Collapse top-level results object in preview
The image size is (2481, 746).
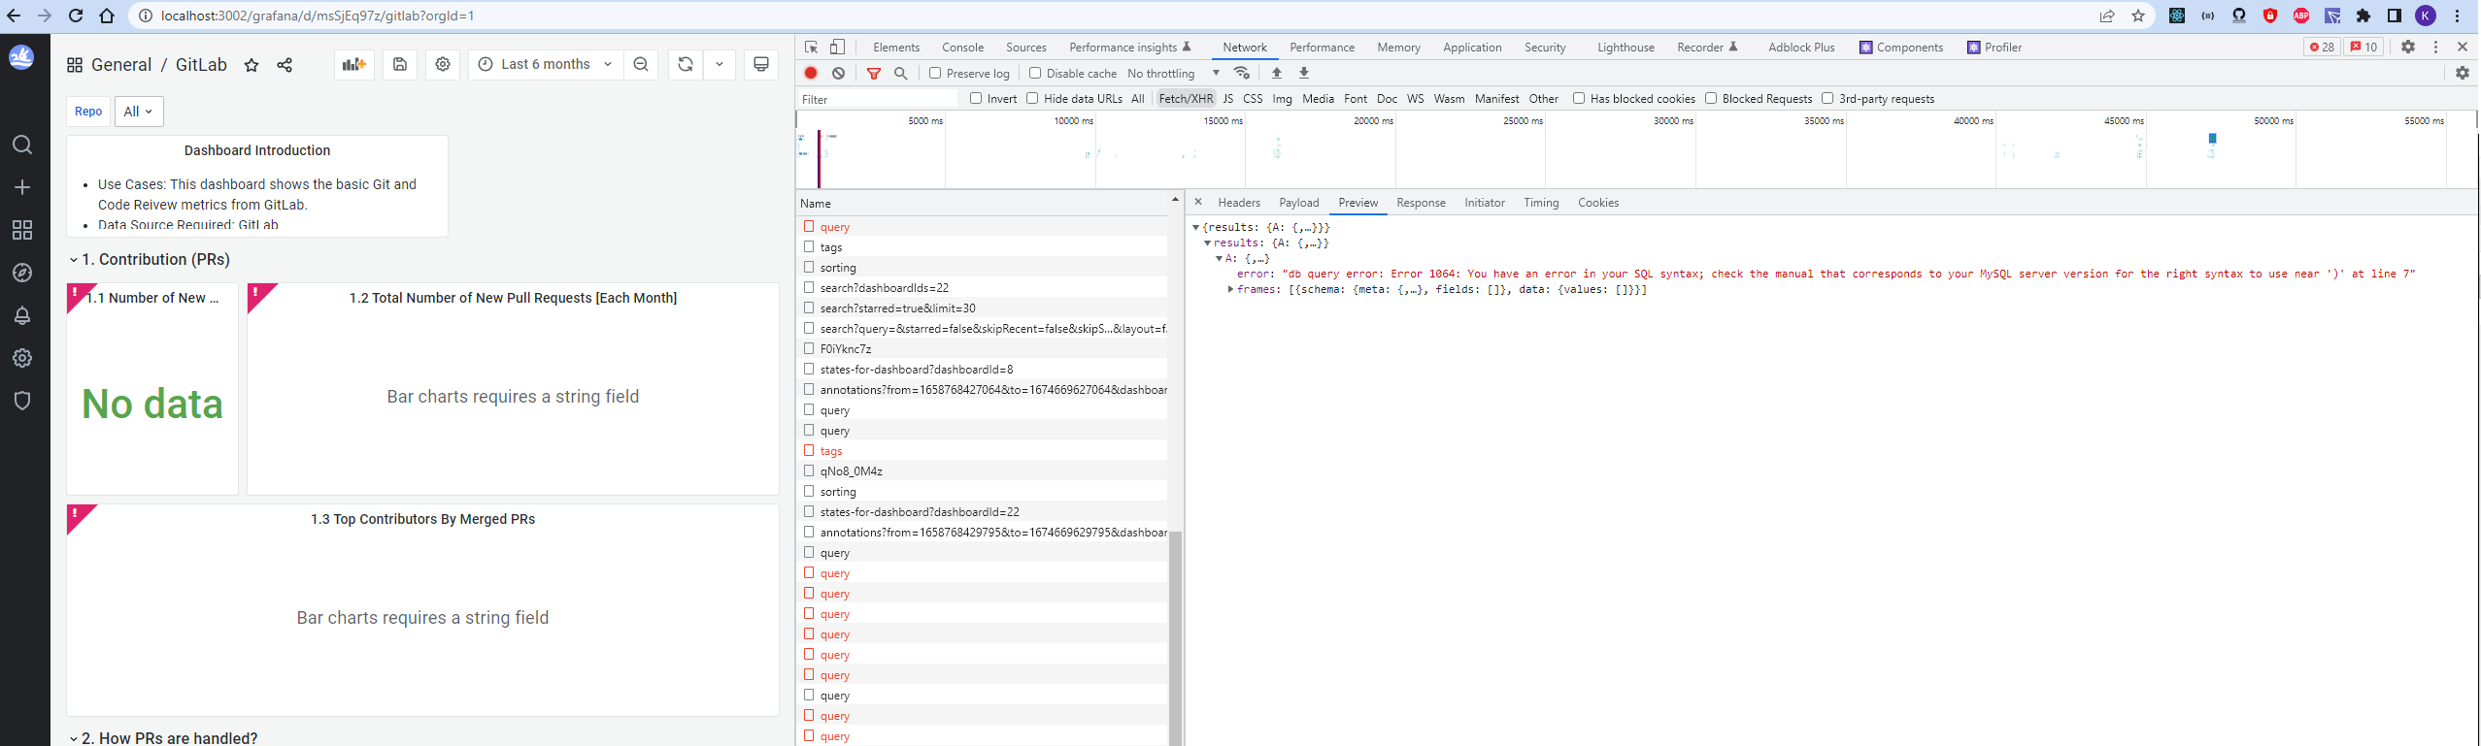1196,227
